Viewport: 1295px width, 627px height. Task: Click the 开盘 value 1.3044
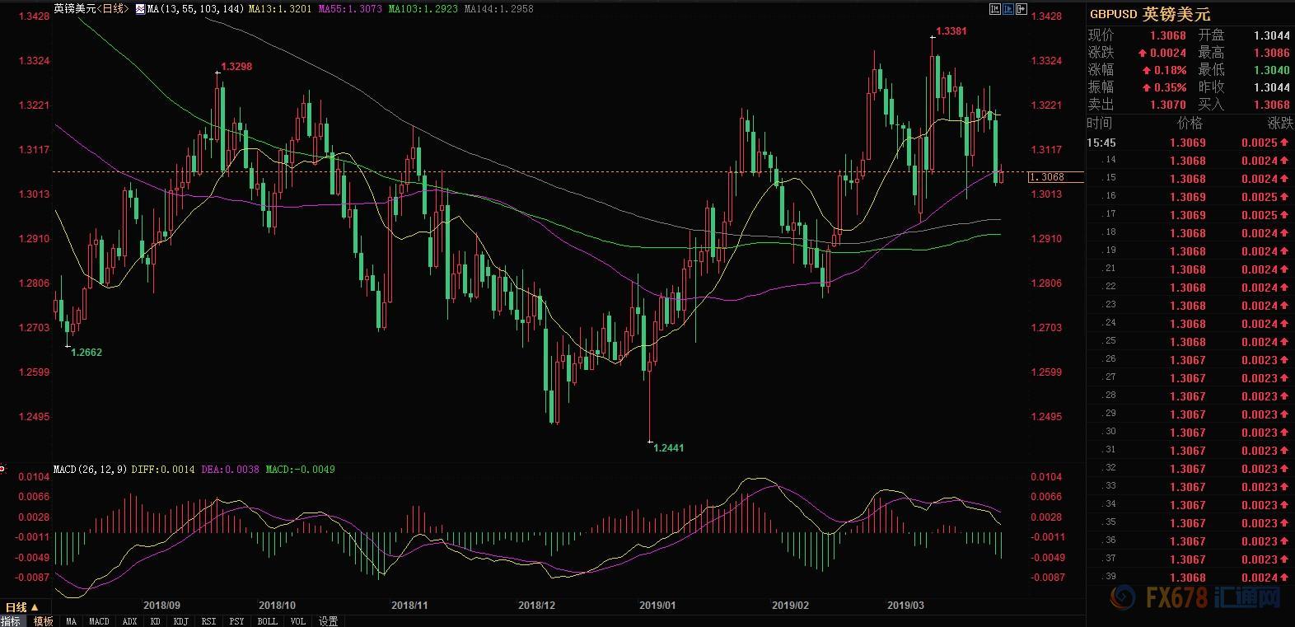click(1271, 35)
